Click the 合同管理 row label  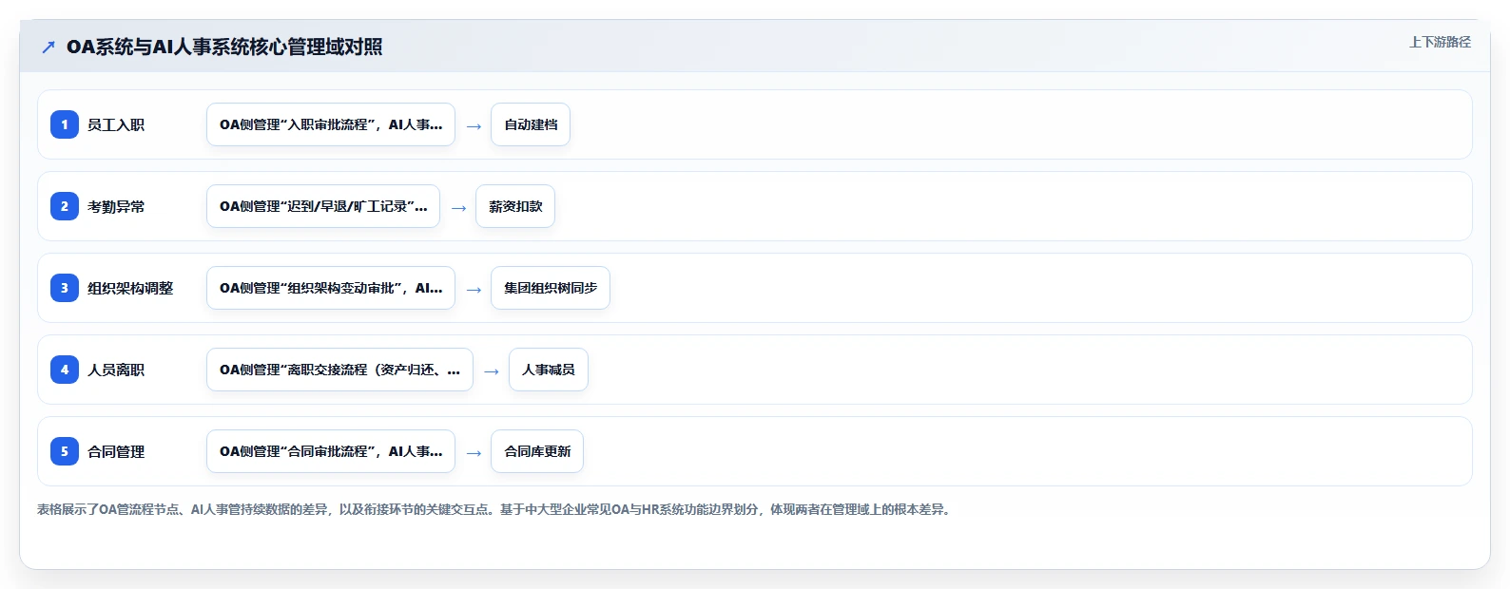pos(116,451)
